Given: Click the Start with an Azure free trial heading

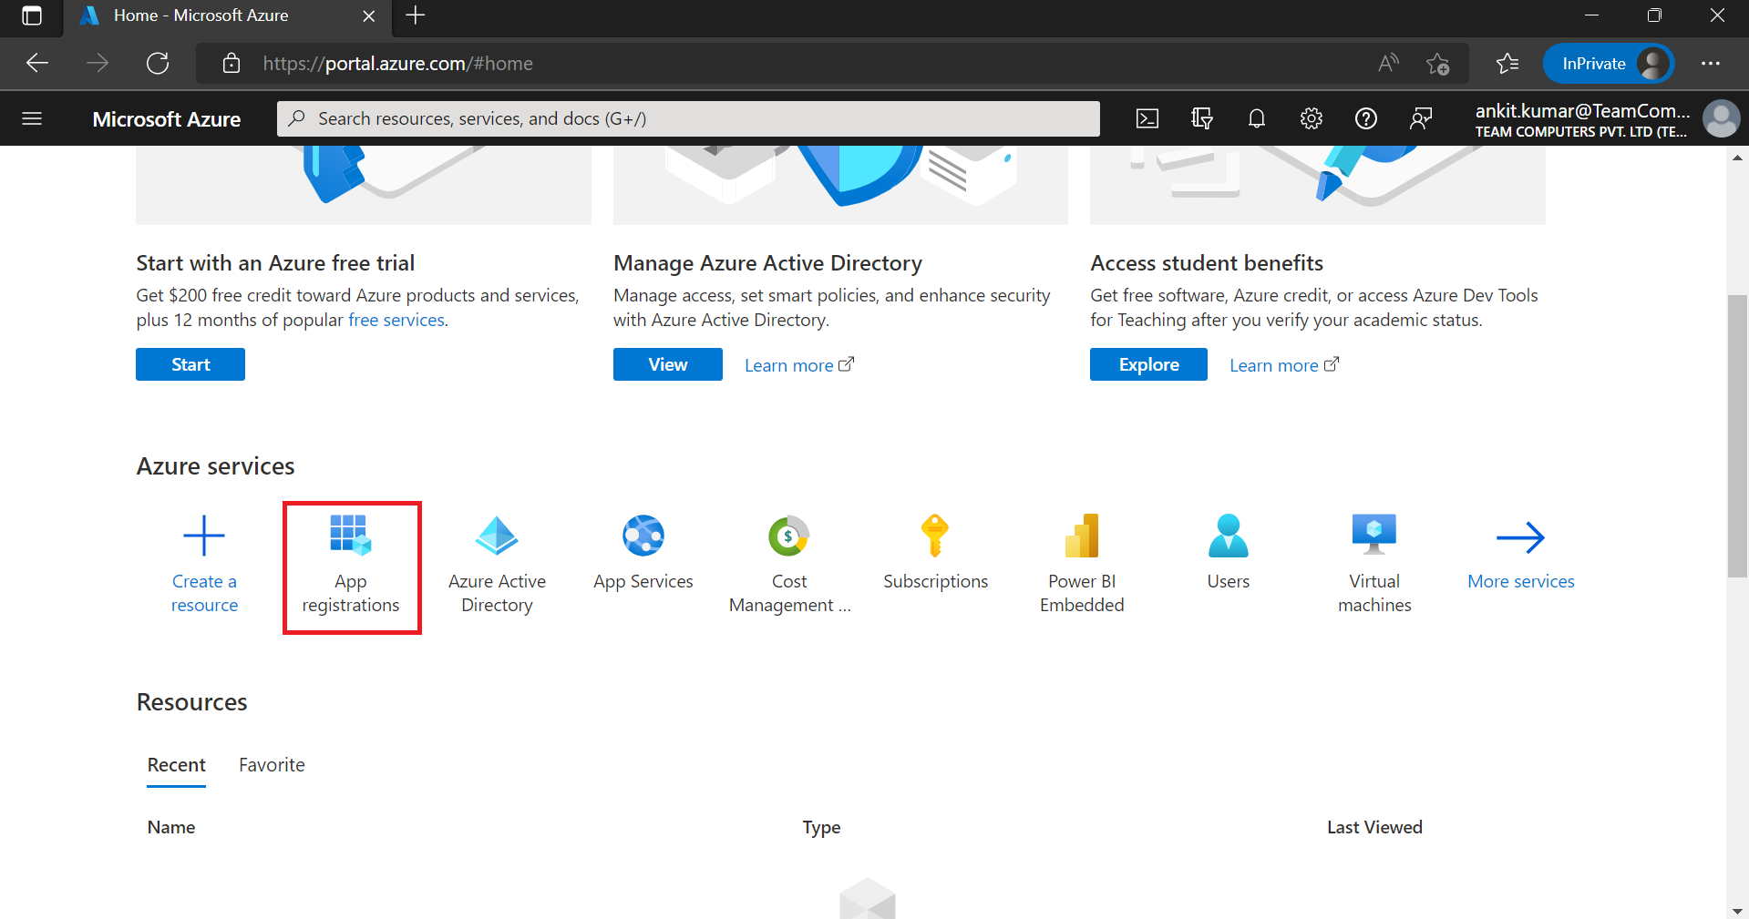Looking at the screenshot, I should 275,263.
